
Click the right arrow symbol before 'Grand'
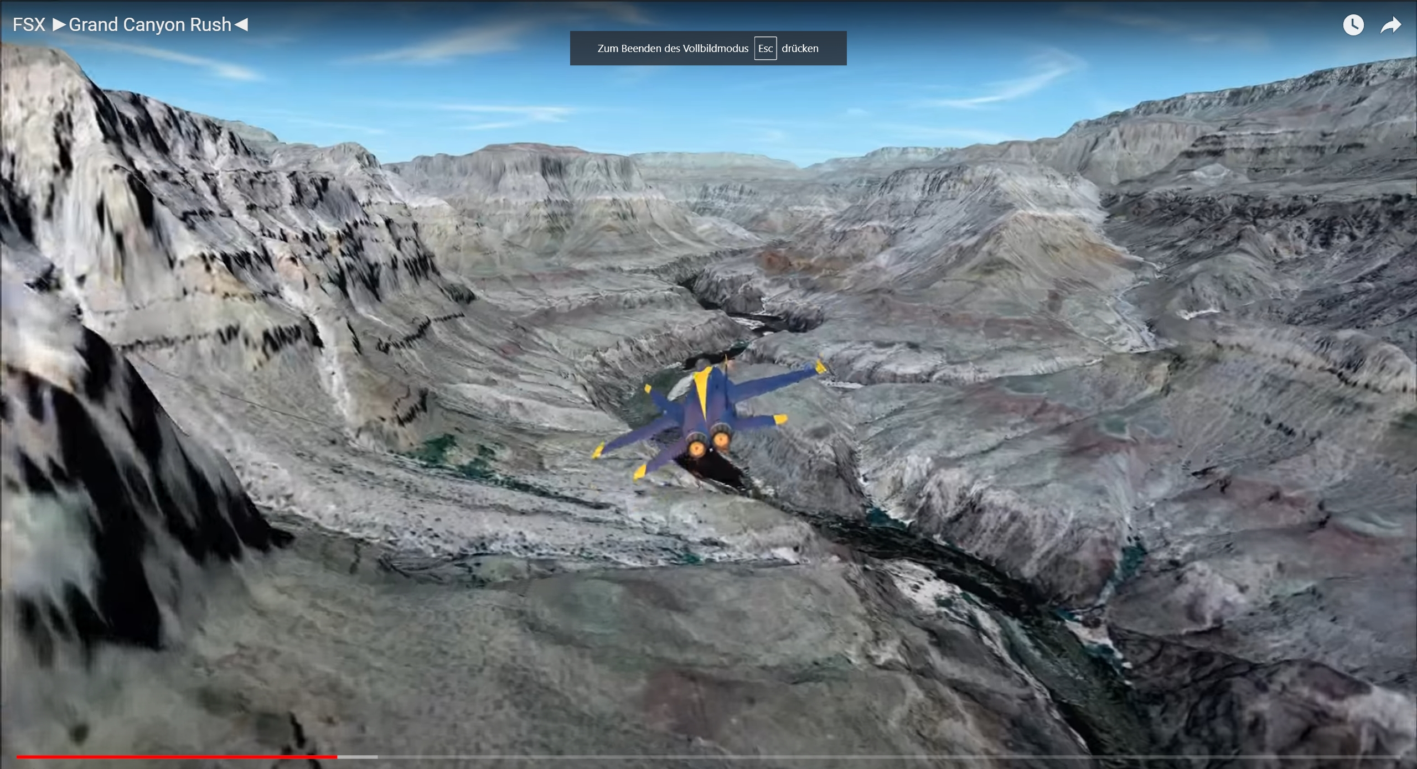click(x=59, y=25)
